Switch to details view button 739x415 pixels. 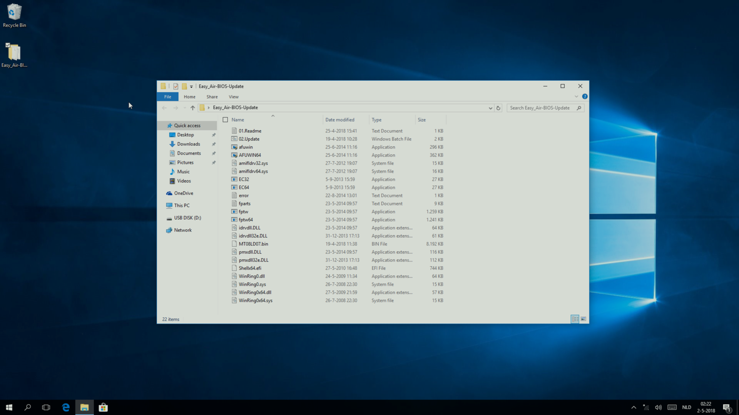pos(575,319)
